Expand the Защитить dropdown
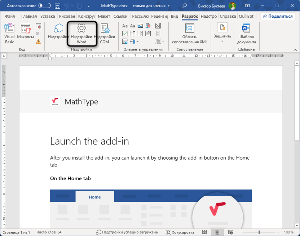 [x=222, y=41]
